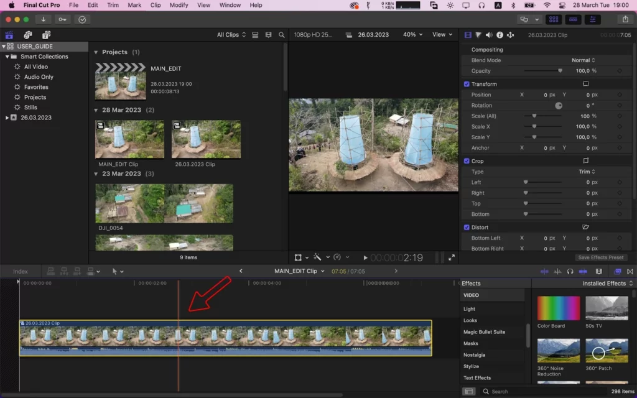Open the Window menu
Viewport: 637px width, 398px height.
pyautogui.click(x=230, y=5)
